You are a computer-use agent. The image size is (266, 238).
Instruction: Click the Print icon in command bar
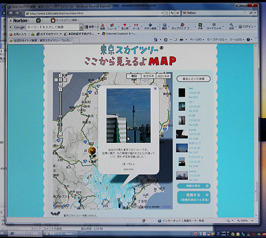pyautogui.click(x=181, y=40)
